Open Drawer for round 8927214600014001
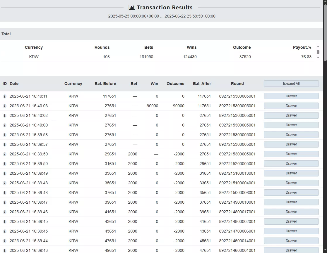327x253 pixels. coord(291,241)
